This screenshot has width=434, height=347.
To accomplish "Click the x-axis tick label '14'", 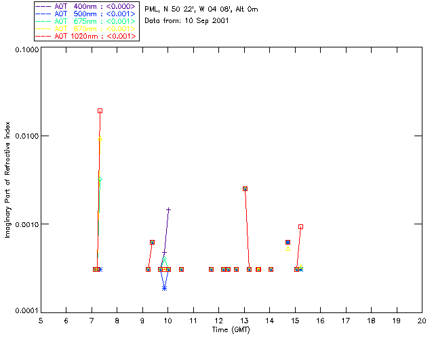I will point(270,321).
